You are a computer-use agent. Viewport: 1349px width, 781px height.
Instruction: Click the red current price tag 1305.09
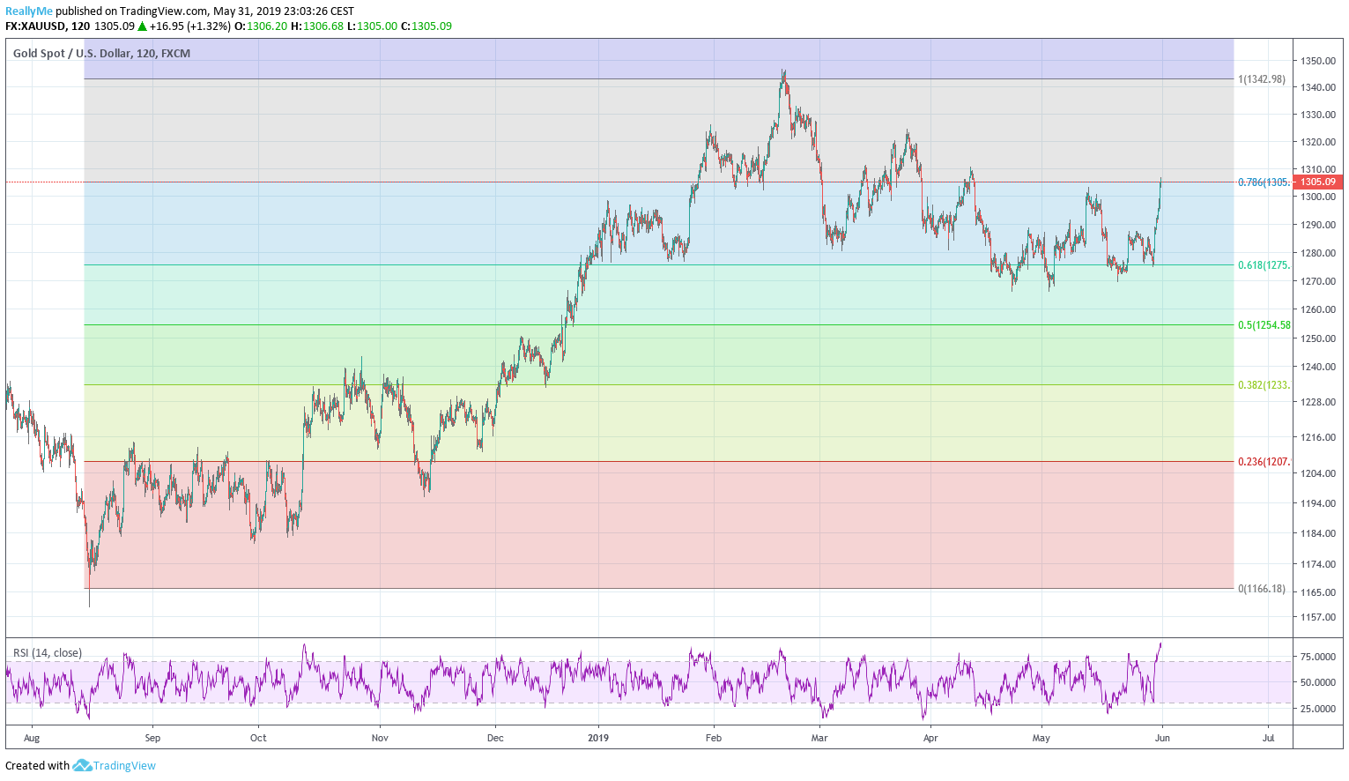tap(1318, 182)
